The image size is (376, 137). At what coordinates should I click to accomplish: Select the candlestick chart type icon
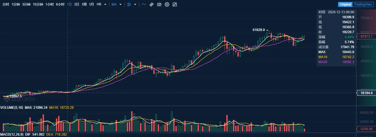[x=129, y=4]
